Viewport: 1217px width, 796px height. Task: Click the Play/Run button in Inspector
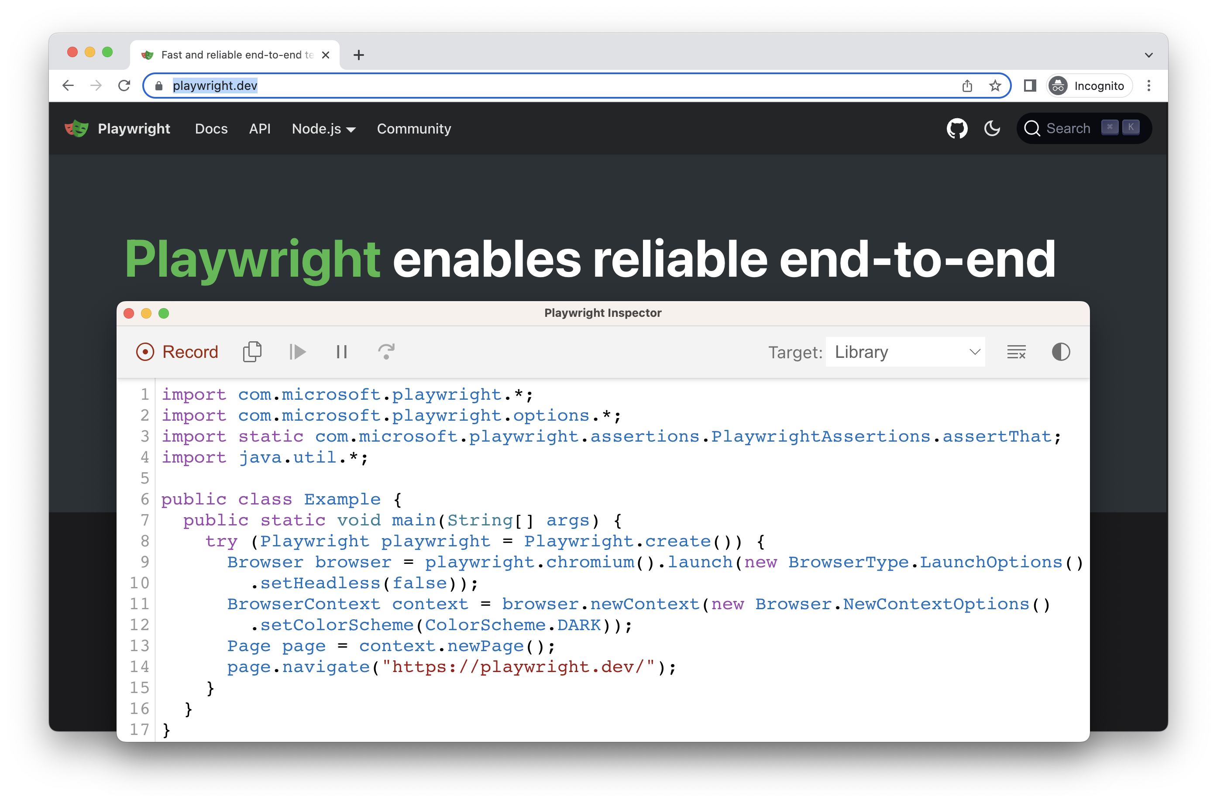tap(299, 350)
